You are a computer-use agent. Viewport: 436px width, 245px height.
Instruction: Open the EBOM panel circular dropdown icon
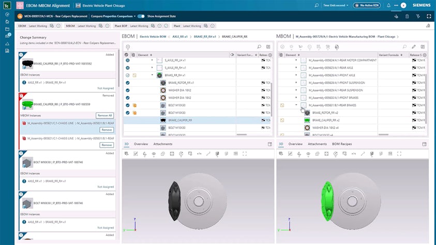128,47
